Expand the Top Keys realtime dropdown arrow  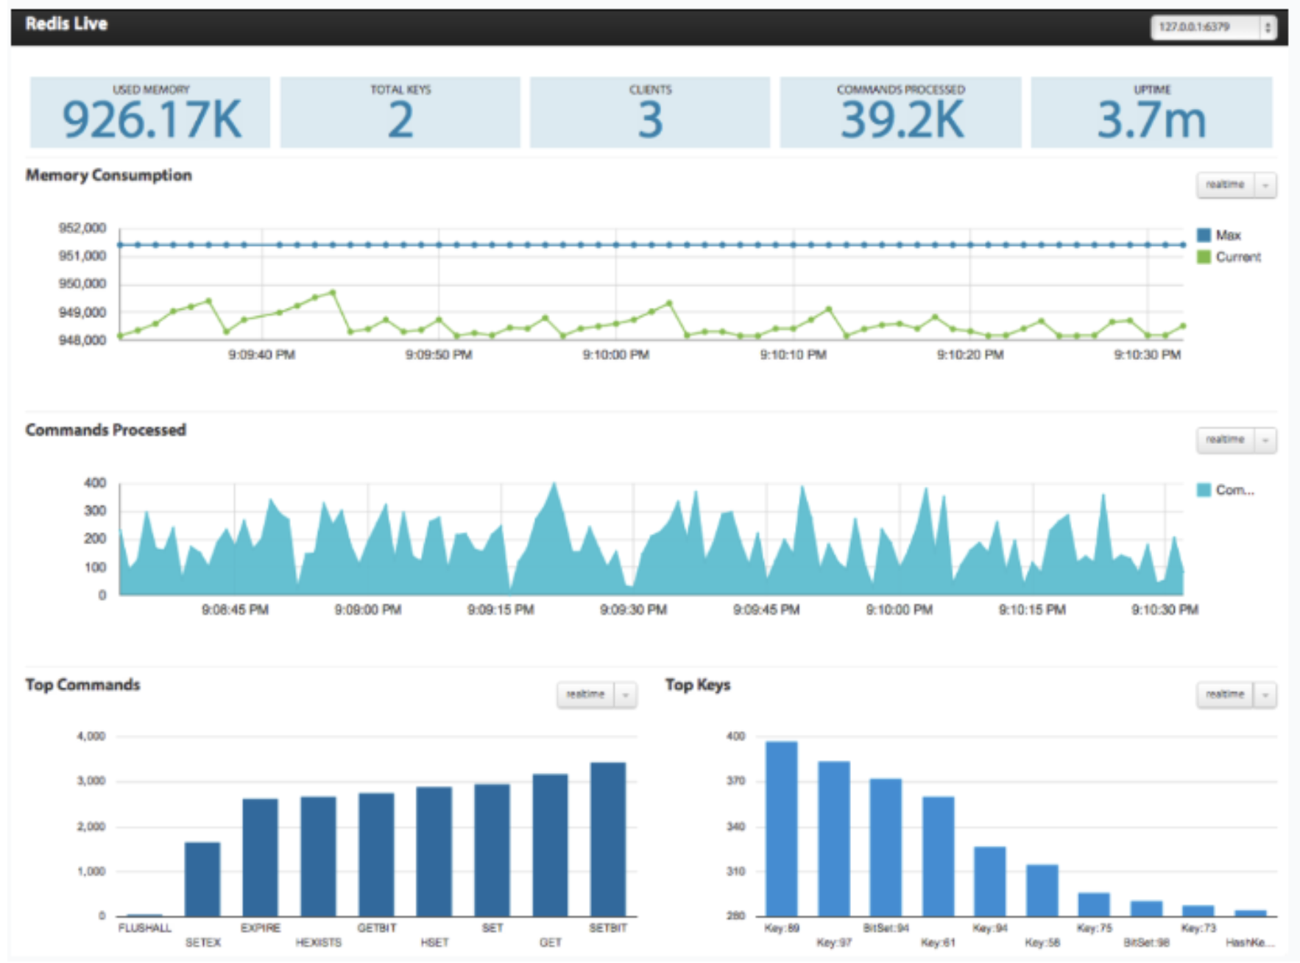pos(1265,694)
